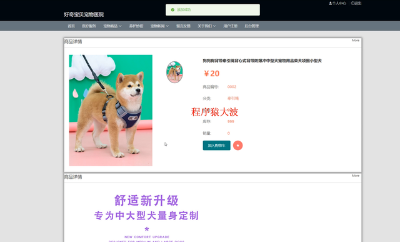Viewport: 400px width, 242px height.
Task: Open the 用户注册 menu item
Action: (231, 26)
